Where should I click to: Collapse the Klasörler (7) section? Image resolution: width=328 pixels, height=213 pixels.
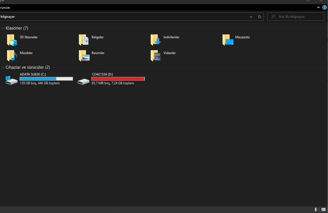click(3, 28)
